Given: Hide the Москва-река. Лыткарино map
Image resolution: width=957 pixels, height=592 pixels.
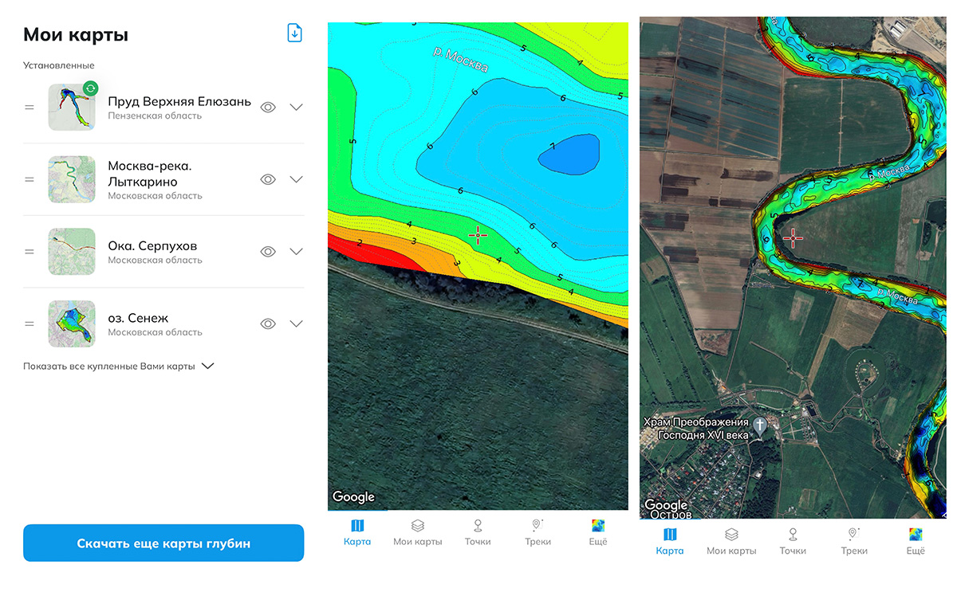Looking at the screenshot, I should point(268,179).
